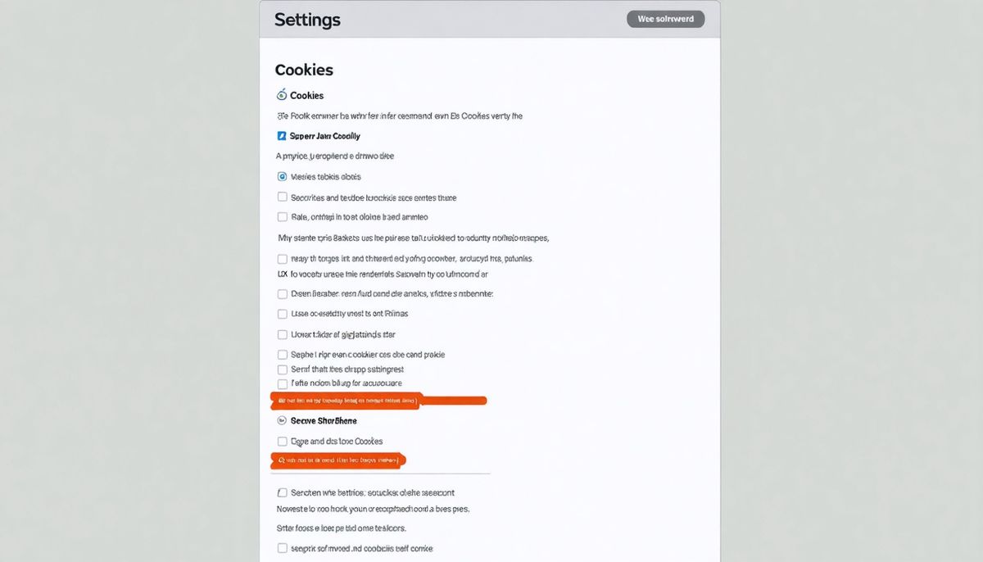Toggle the checkbox for the "Serf thatt" line
983x562 pixels.
pyautogui.click(x=283, y=369)
